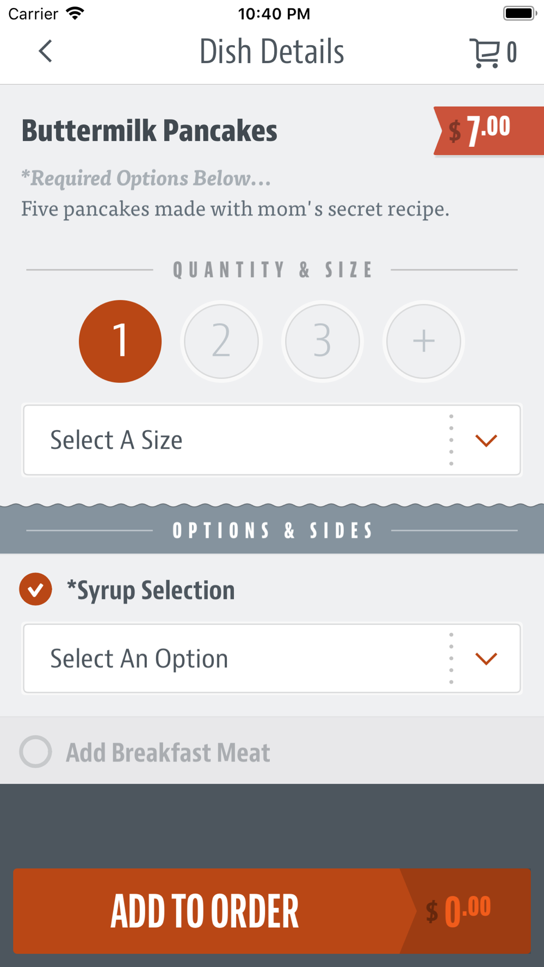Go back with the left arrow icon
Image resolution: width=544 pixels, height=967 pixels.
click(46, 52)
